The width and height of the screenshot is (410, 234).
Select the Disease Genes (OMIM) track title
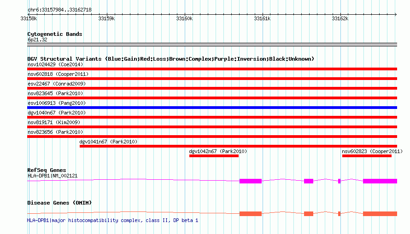tap(59, 203)
